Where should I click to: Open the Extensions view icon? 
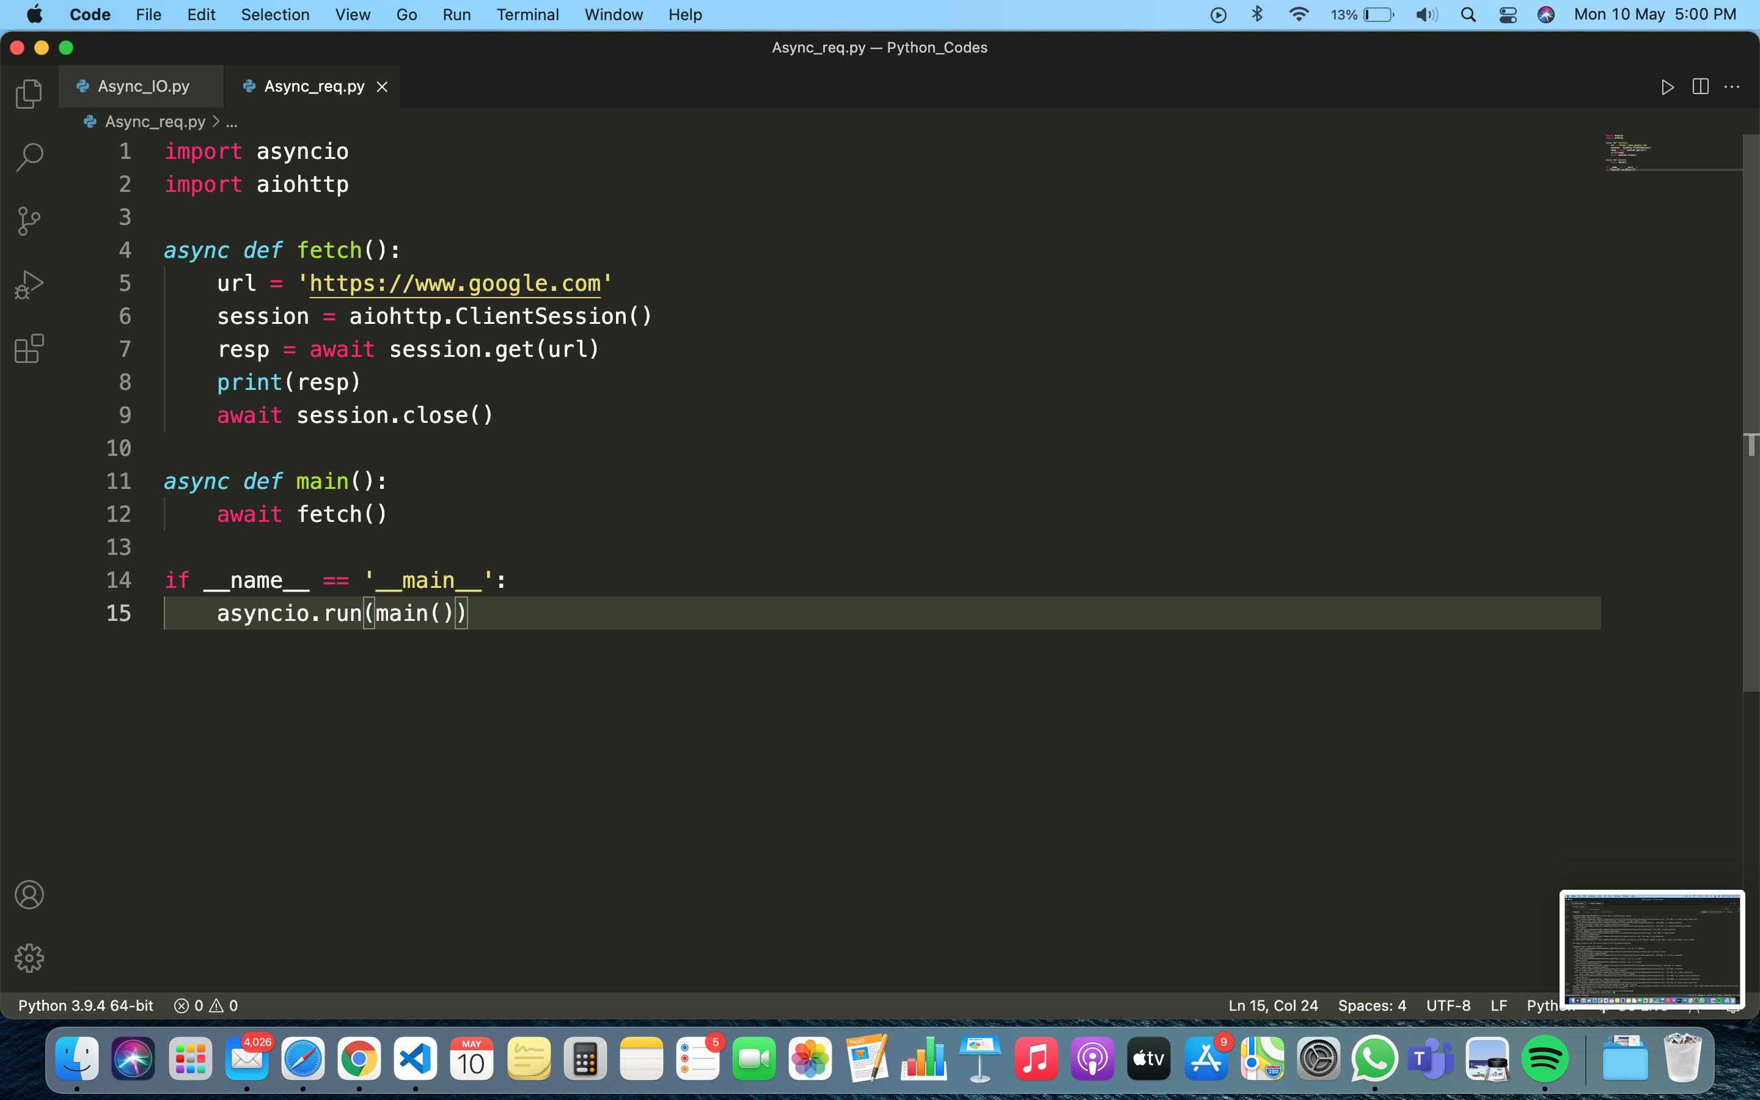click(29, 348)
